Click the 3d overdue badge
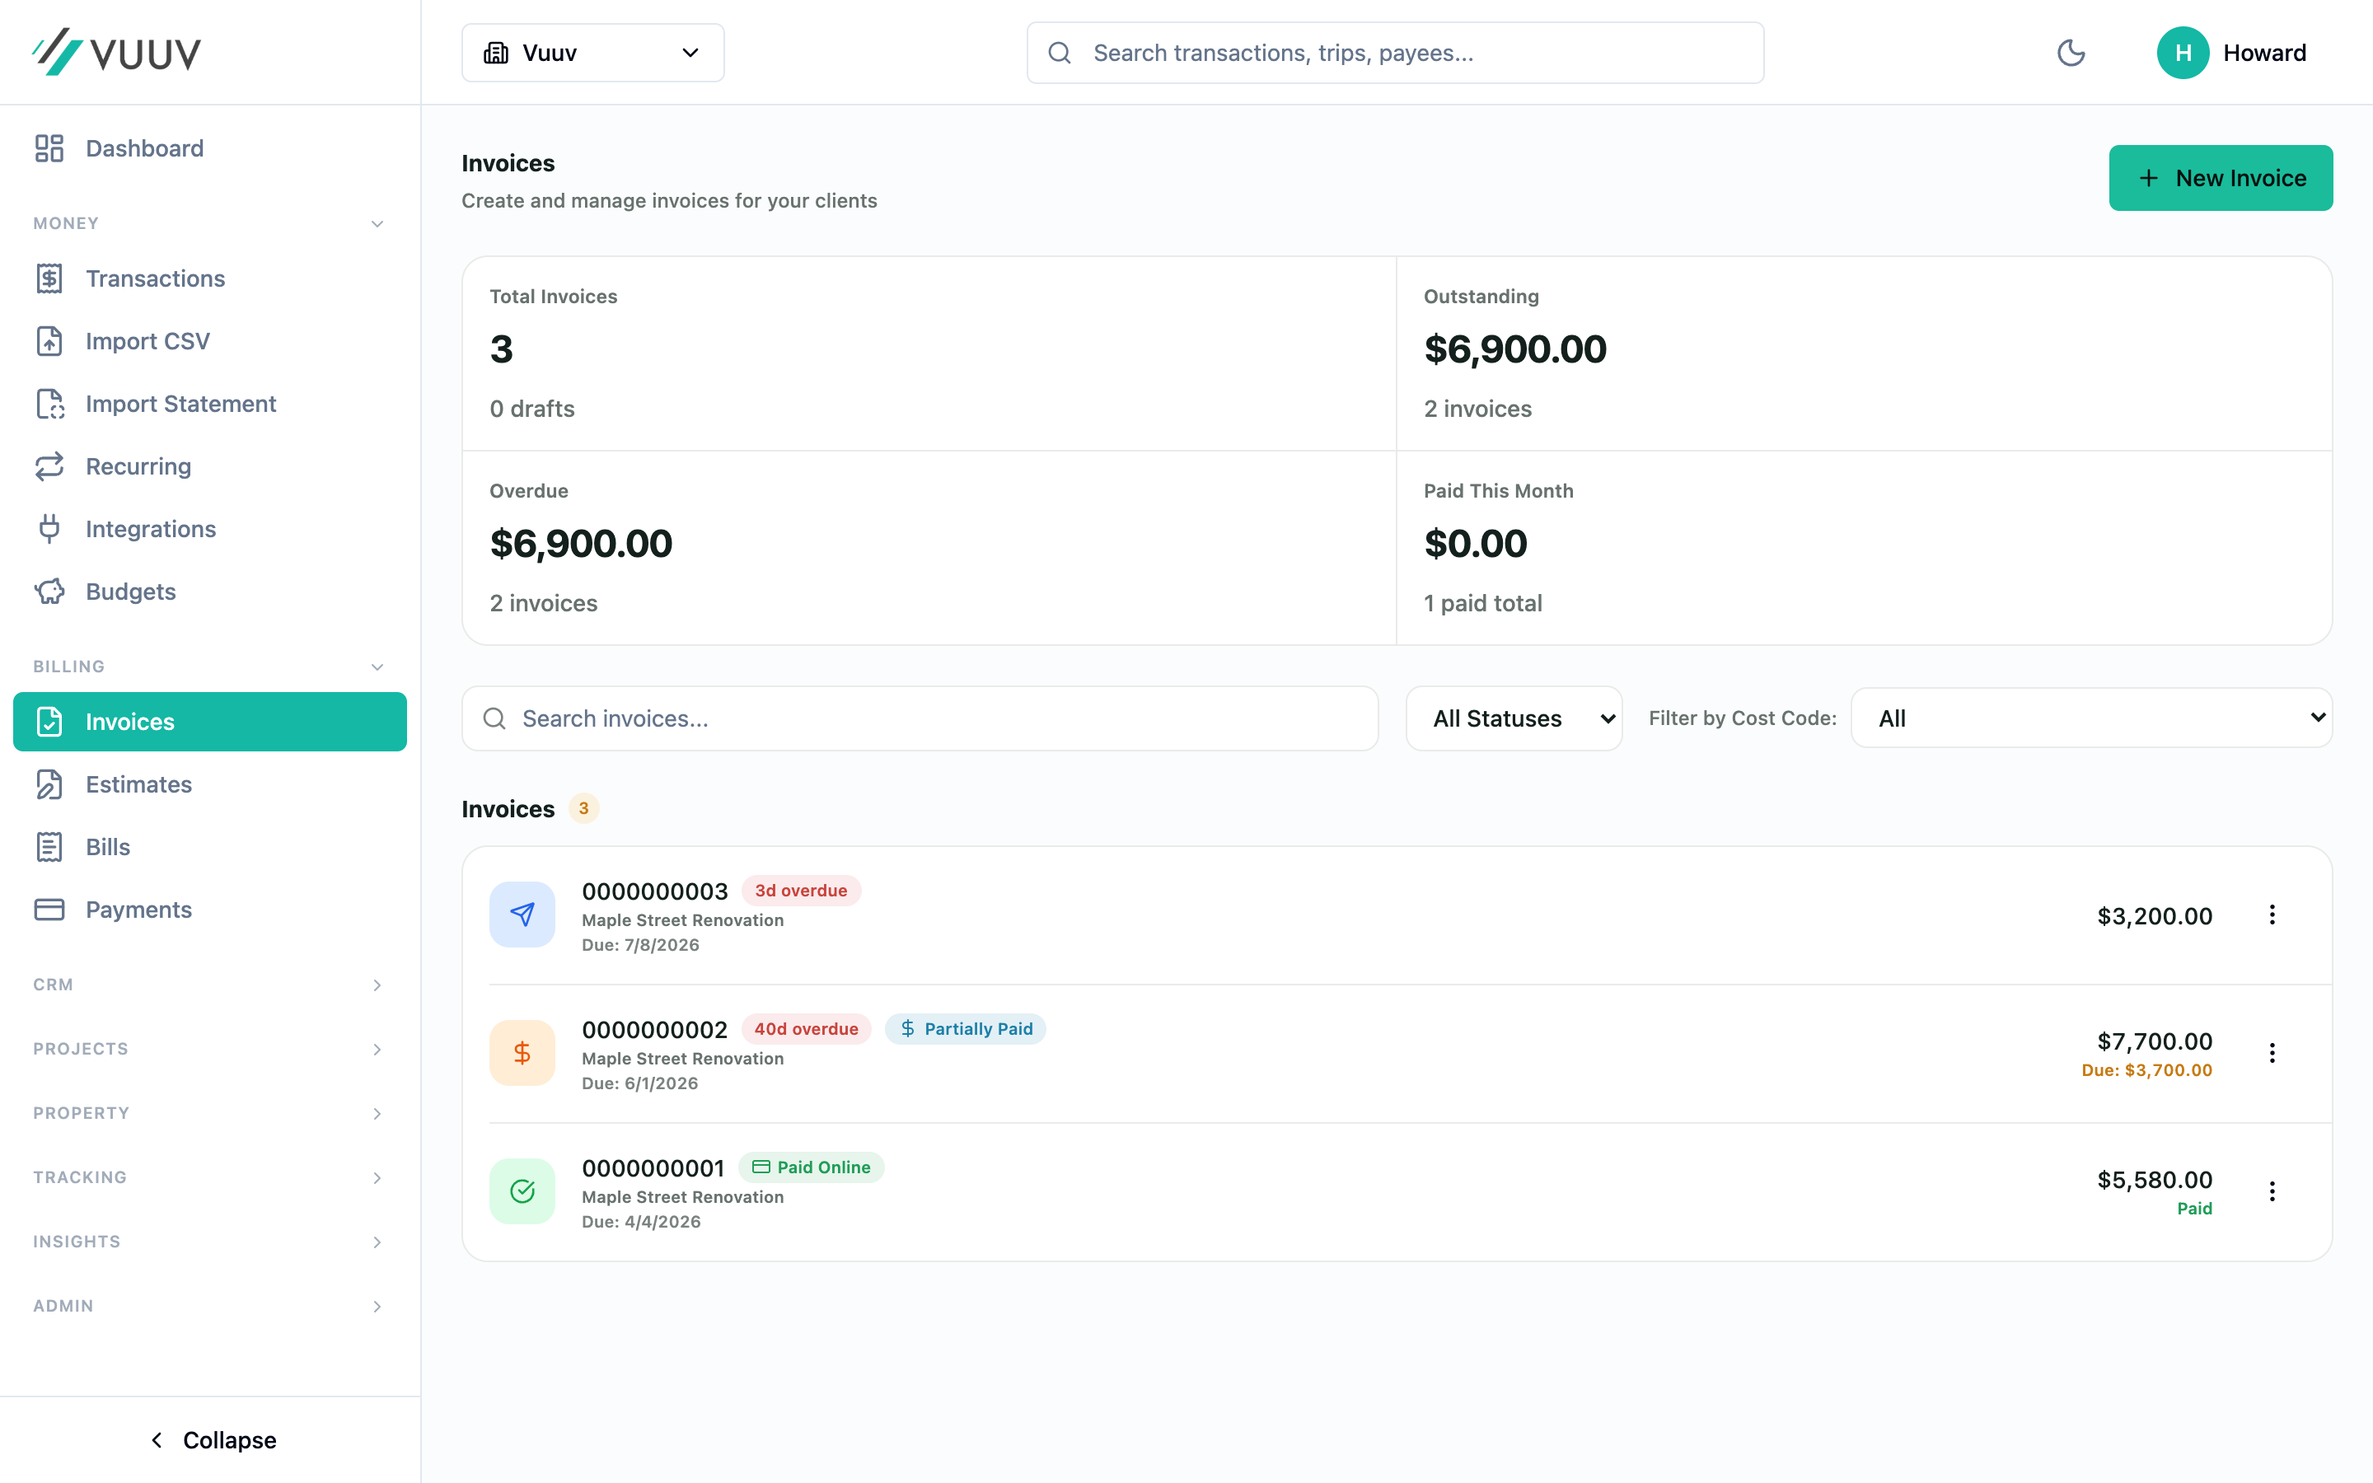Screen dimensions: 2373x1483 pos(800,891)
